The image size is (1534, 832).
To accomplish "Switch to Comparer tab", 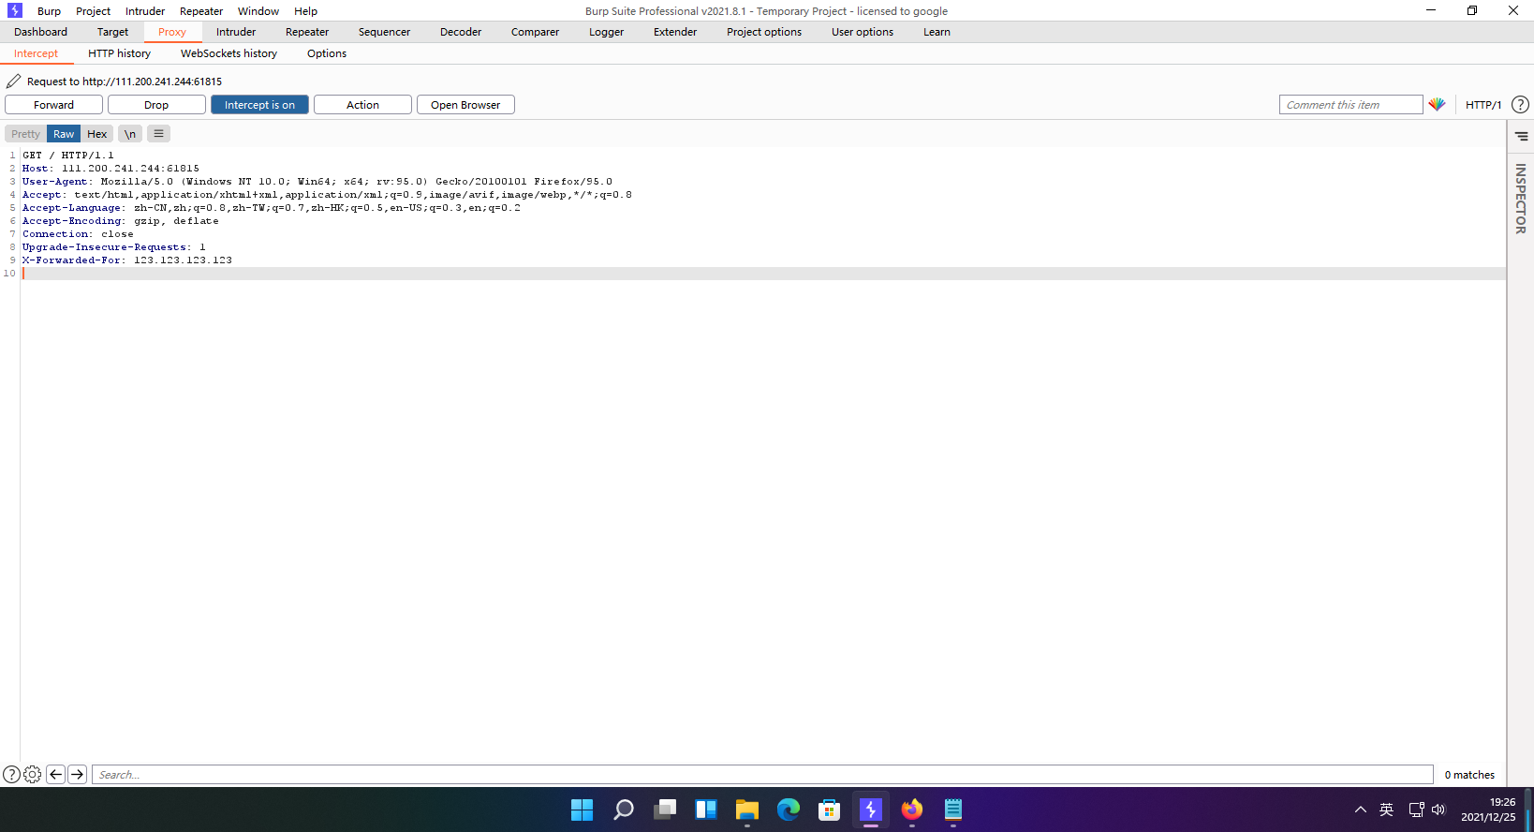I will (535, 32).
